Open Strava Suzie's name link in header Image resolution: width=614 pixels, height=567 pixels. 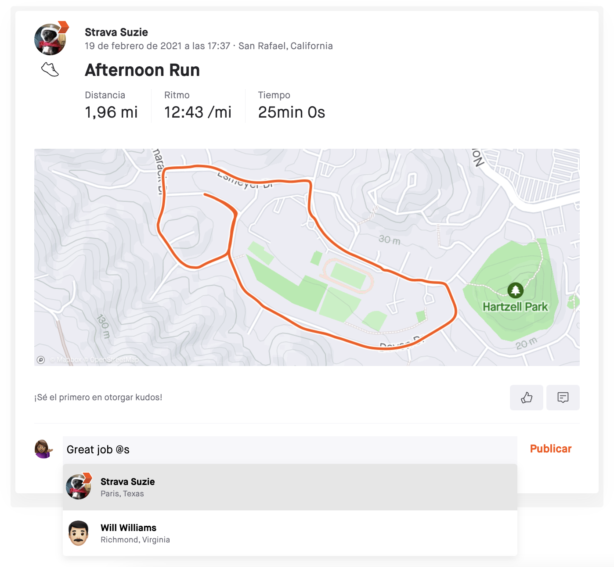pos(116,32)
